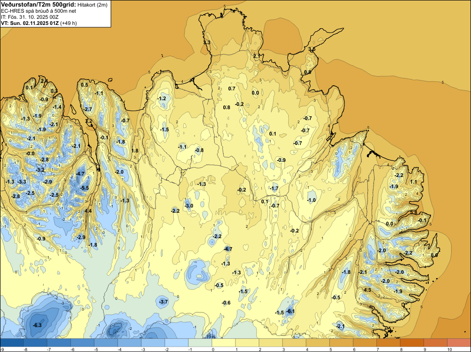Click the '-0.0' temperature value

coord(30,153)
